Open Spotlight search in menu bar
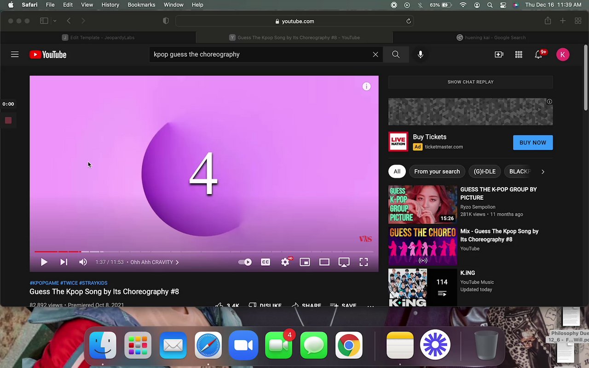The height and width of the screenshot is (368, 589). point(490,5)
